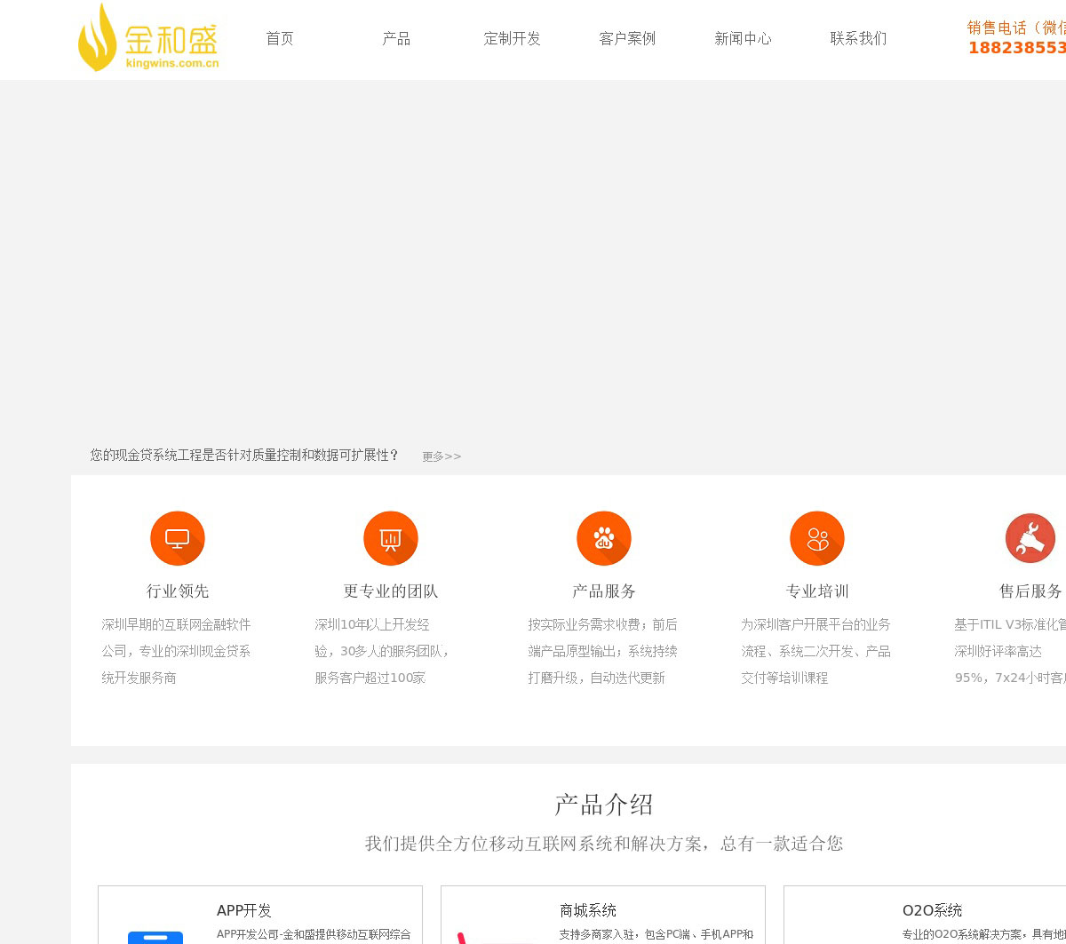Image resolution: width=1066 pixels, height=944 pixels.
Task: Open 定制开发 in the navigation bar
Action: point(512,38)
